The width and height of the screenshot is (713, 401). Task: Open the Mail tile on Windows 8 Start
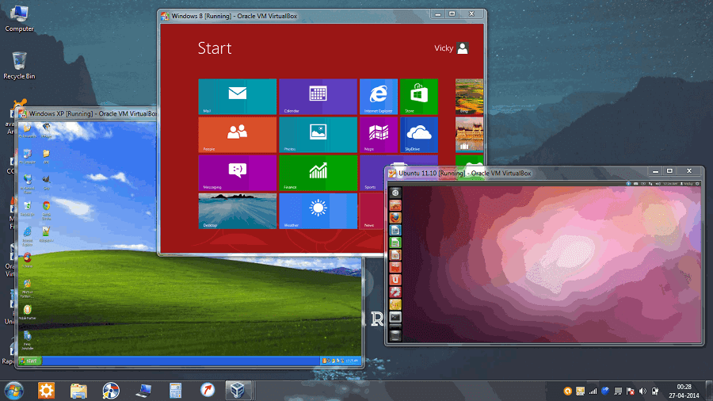238,97
